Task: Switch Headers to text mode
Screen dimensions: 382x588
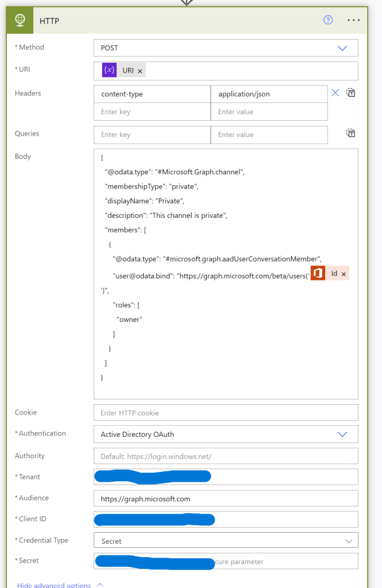Action: point(350,93)
